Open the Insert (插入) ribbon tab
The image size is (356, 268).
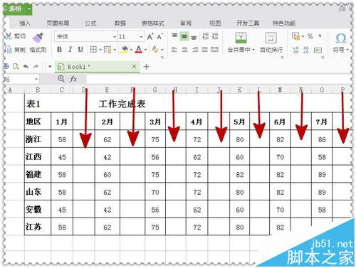click(25, 23)
